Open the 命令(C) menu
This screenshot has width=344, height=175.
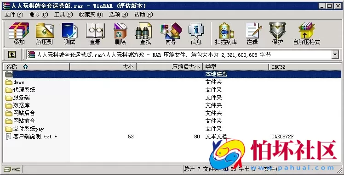39,15
